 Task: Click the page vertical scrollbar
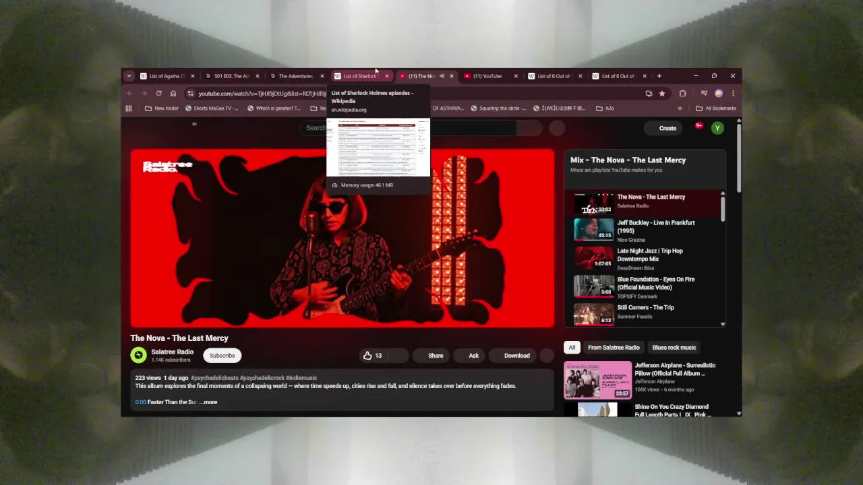(740, 158)
